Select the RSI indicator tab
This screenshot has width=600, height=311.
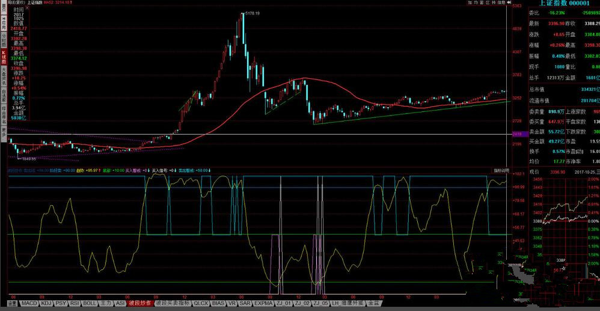(x=75, y=303)
